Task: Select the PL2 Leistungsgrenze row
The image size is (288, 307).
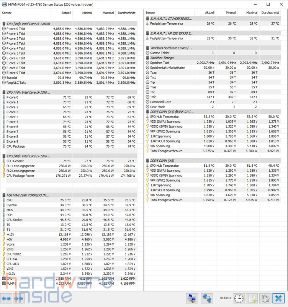Action: point(69,171)
